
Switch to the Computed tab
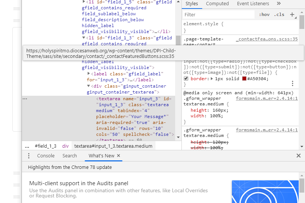tap(217, 4)
